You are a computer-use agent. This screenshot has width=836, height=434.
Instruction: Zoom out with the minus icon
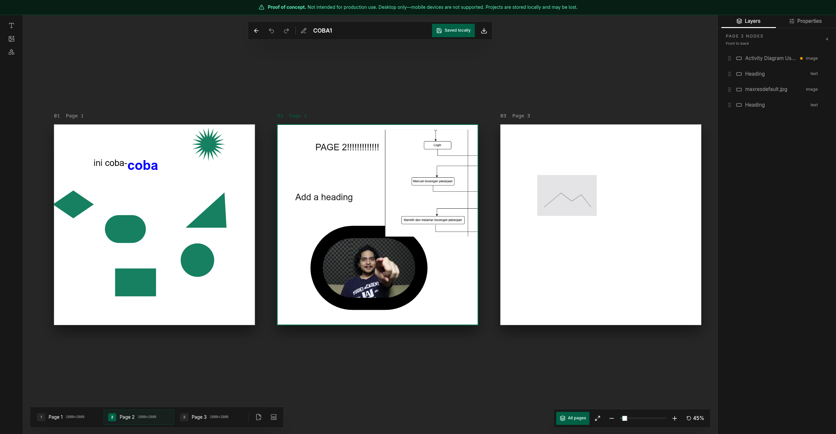[612, 418]
